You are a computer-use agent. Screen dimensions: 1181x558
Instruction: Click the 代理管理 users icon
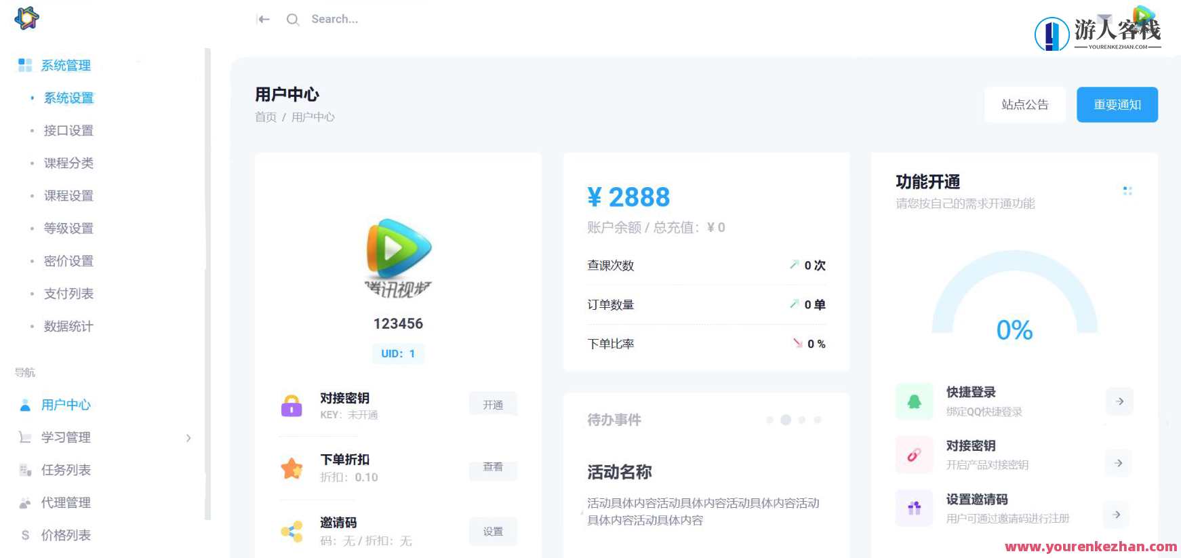coord(25,502)
